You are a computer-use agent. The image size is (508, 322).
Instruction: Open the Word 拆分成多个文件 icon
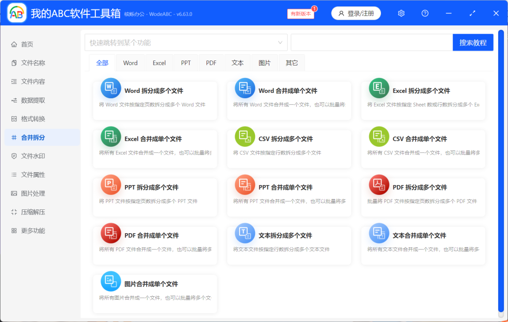[x=111, y=88]
